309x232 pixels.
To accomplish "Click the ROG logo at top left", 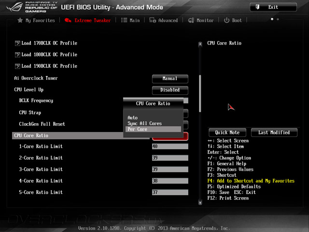I will 14,7.
